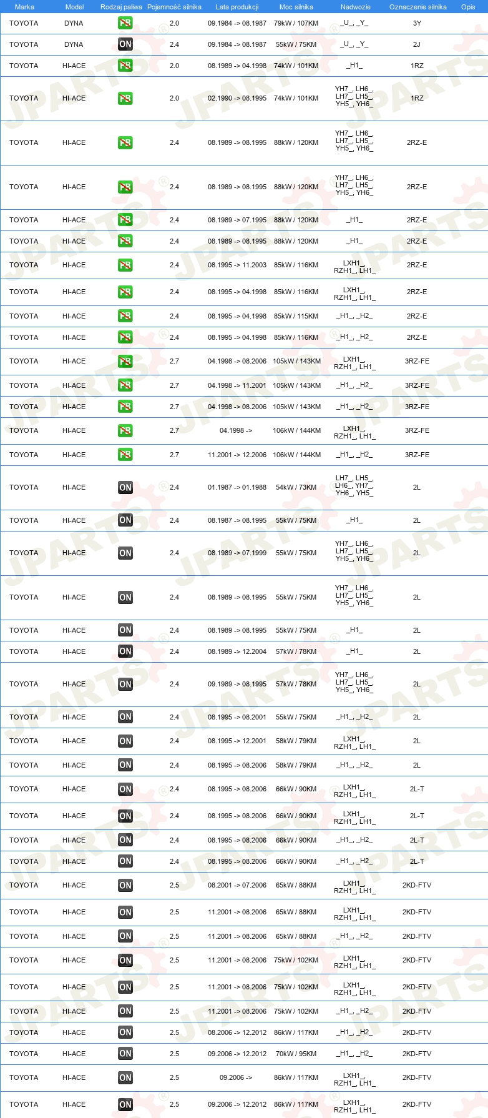The height and width of the screenshot is (1118, 488).
Task: Click the petrol icon in the 85kW / 115KM row
Action: [x=125, y=316]
